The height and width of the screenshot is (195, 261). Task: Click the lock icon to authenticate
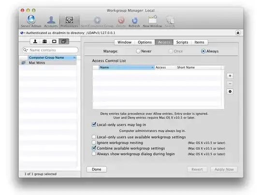[x=238, y=33]
